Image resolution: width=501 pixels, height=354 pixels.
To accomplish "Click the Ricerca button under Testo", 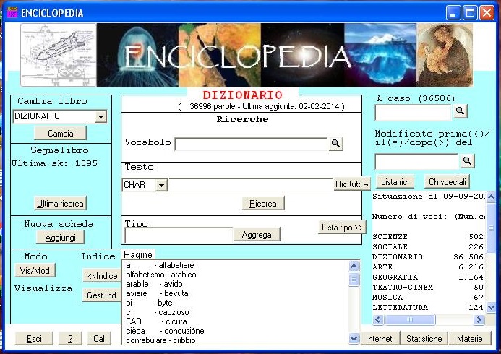I will pos(262,204).
